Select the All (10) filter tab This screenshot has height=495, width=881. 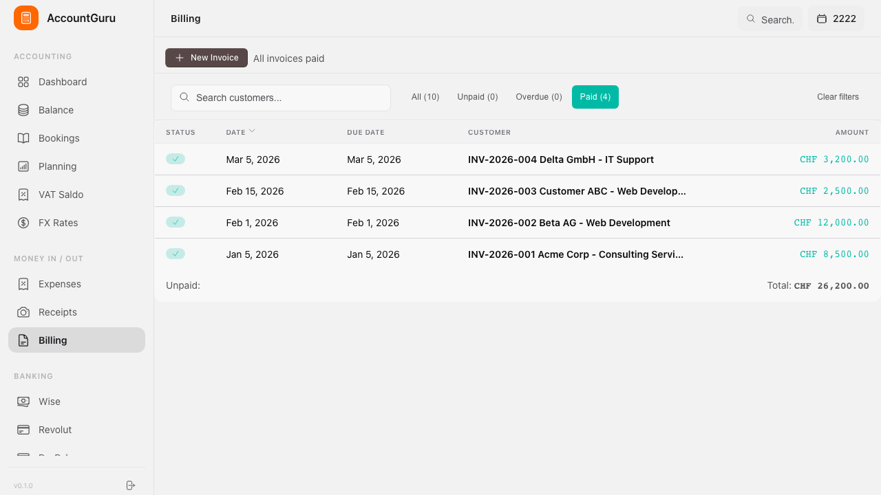tap(425, 97)
